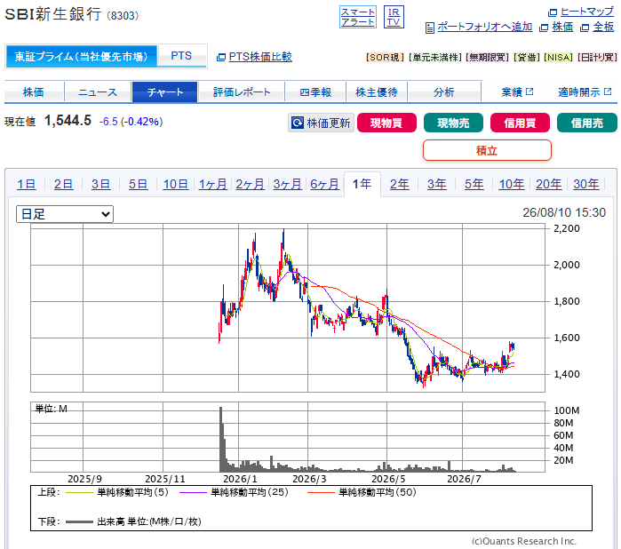This screenshot has height=549, width=621.
Task: Open the ヒートマップ link
Action: (x=587, y=12)
